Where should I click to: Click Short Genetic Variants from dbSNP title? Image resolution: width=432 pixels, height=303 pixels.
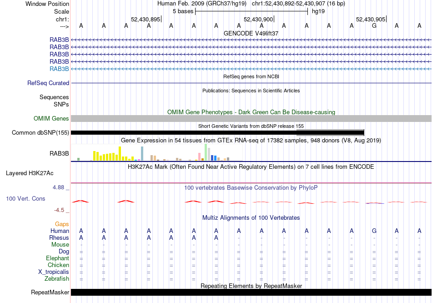click(251, 126)
